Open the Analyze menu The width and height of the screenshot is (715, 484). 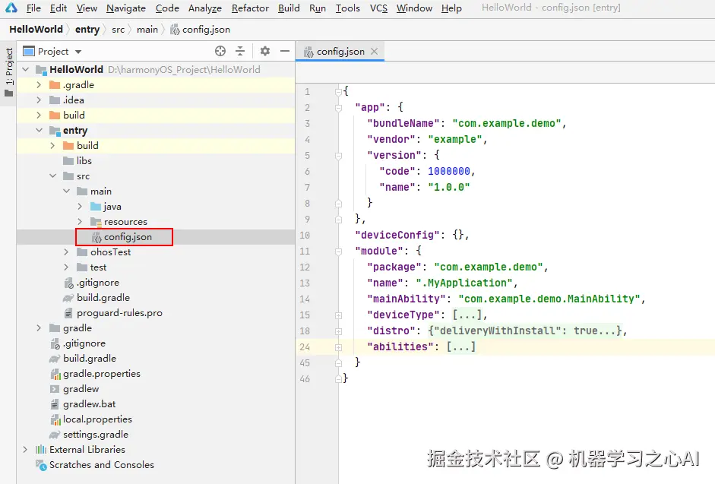[x=204, y=8]
